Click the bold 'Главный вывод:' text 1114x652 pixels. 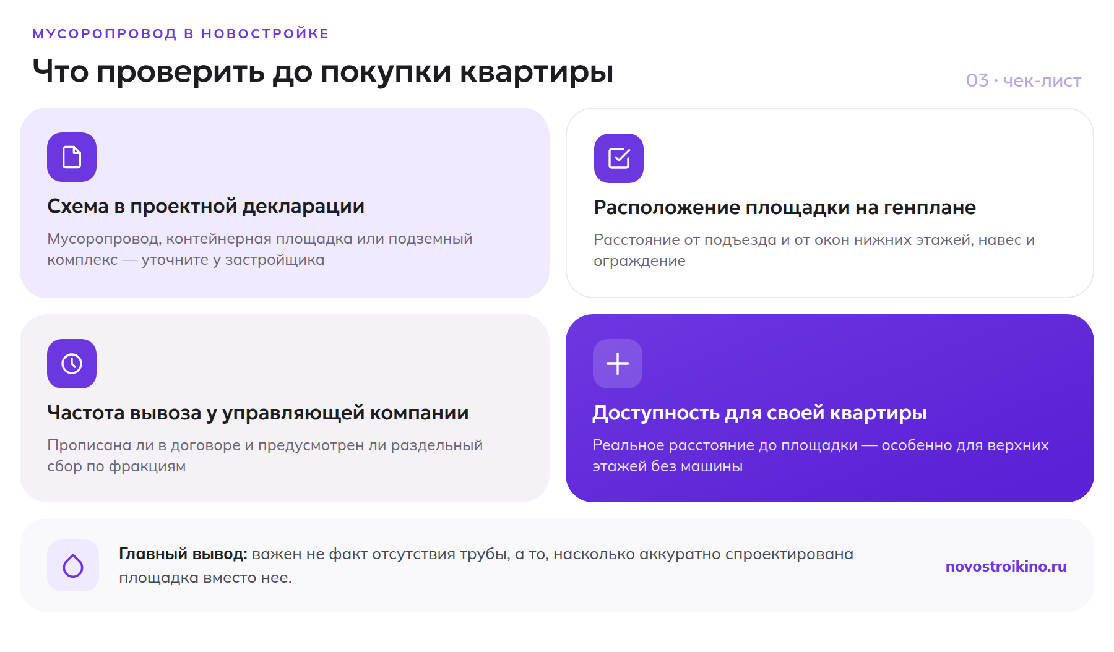[x=183, y=554]
